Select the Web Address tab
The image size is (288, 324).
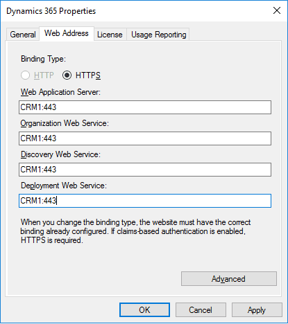pyautogui.click(x=67, y=33)
